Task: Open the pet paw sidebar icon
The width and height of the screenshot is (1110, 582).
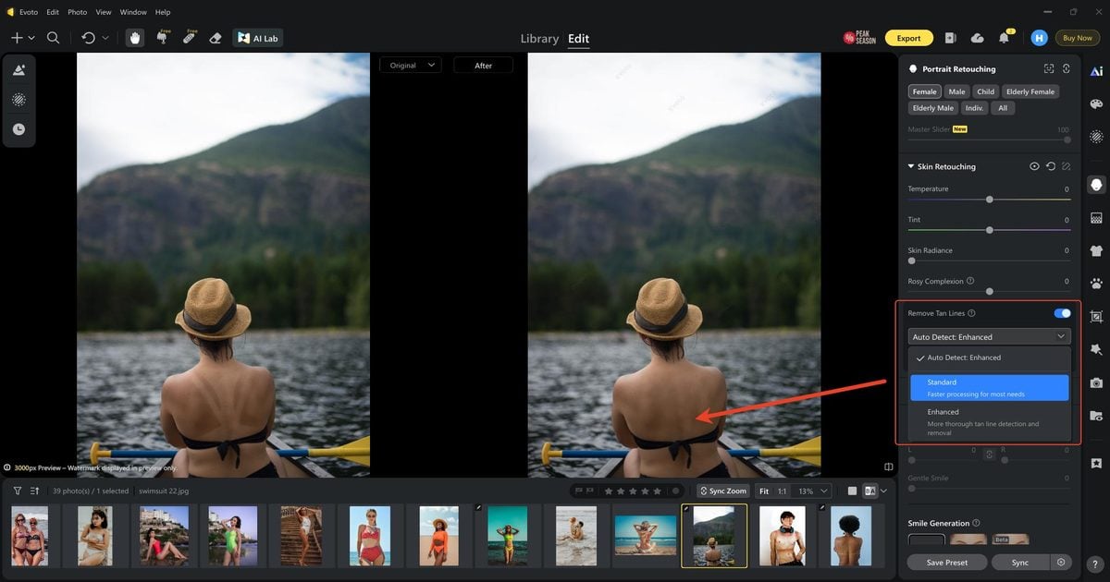Action: [1096, 284]
